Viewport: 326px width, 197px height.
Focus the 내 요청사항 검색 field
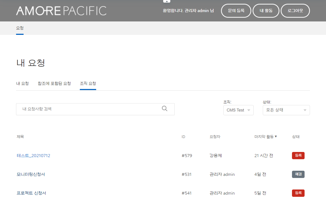[x=88, y=109]
